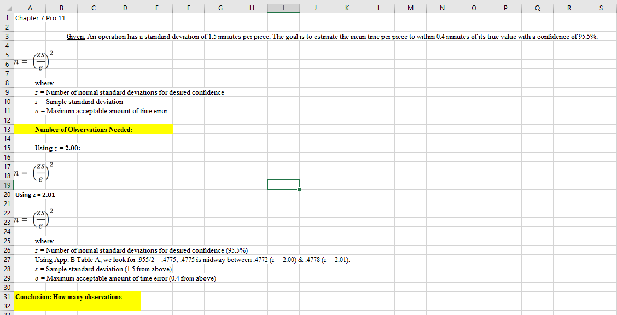Select column C header
Screen dimensions: 617x315
pos(93,8)
